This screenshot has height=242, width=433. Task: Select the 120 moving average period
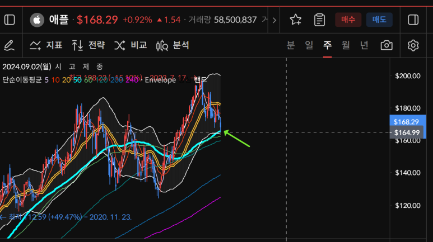pyautogui.click(x=101, y=80)
